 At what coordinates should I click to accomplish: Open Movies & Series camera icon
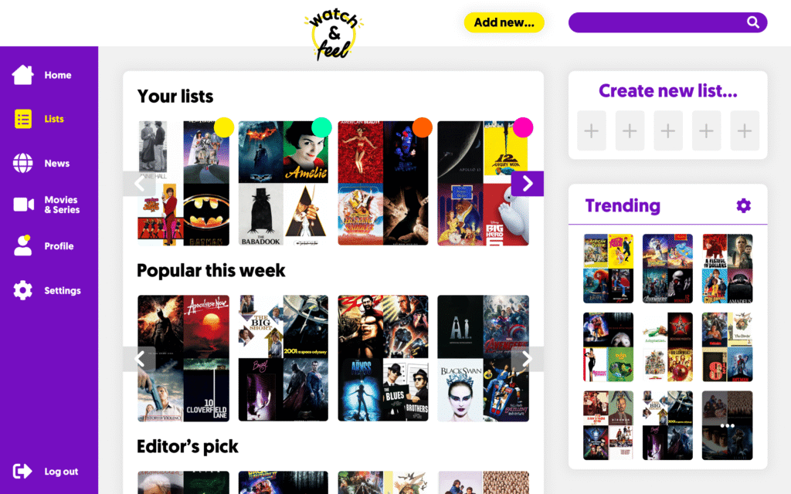pyautogui.click(x=23, y=204)
